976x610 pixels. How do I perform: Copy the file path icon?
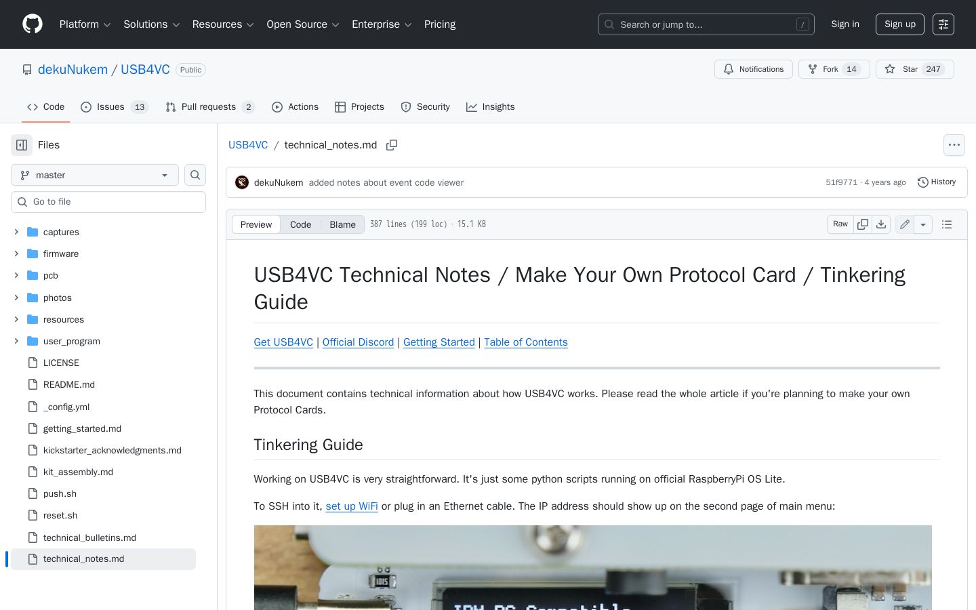[392, 145]
